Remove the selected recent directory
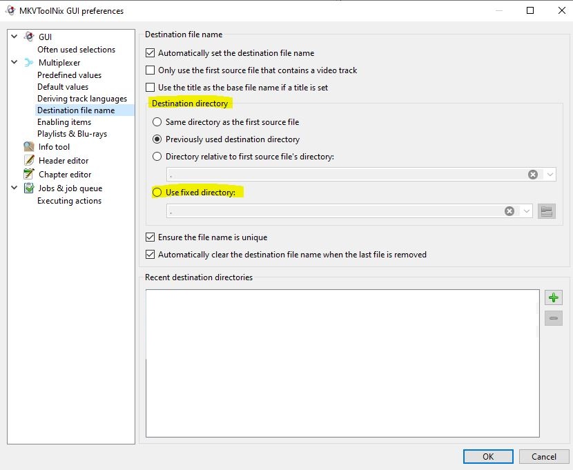Screen dimensions: 573x470 (553, 318)
